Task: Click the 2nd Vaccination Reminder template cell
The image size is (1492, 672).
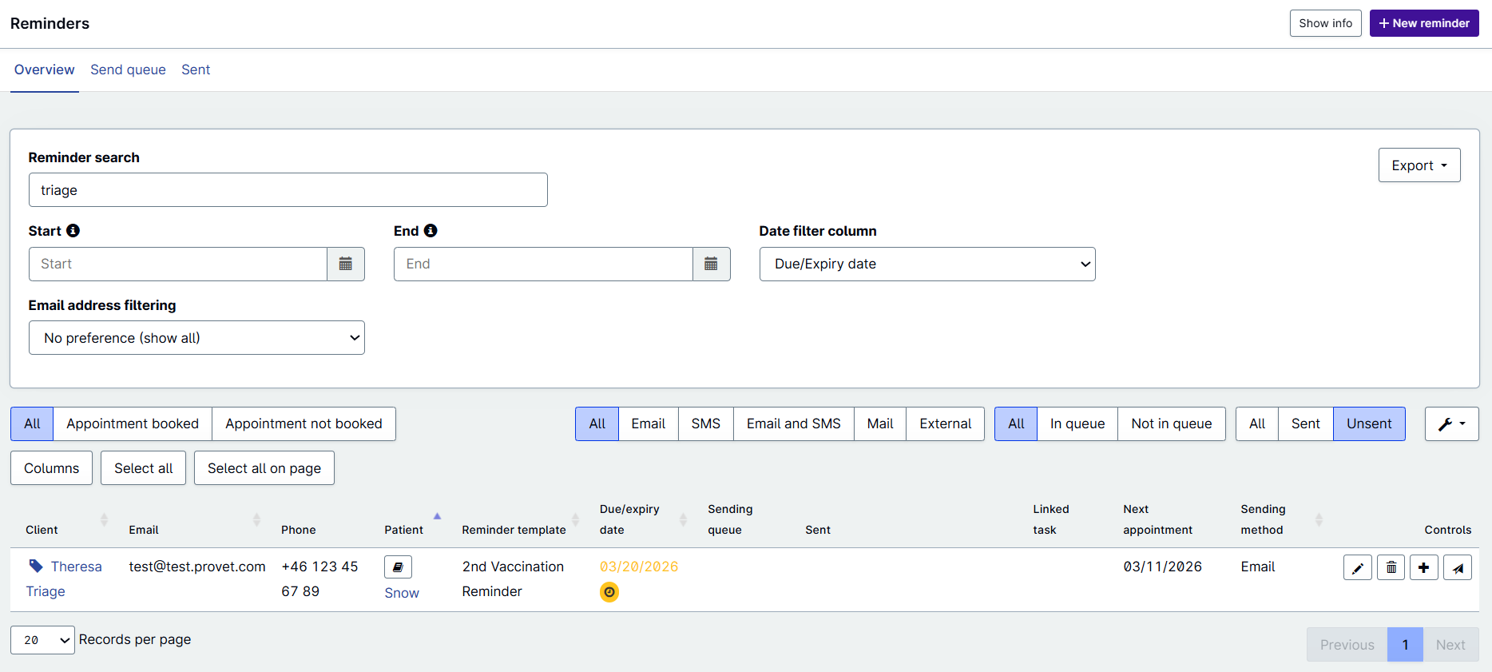Action: point(513,579)
